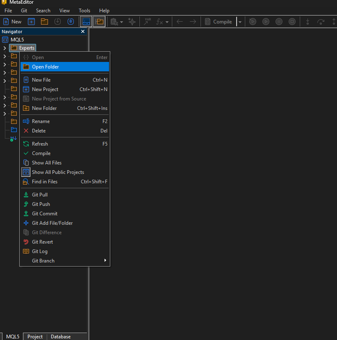337x340 pixels.
Task: Expand the Experts folder tree node
Action: 5,48
